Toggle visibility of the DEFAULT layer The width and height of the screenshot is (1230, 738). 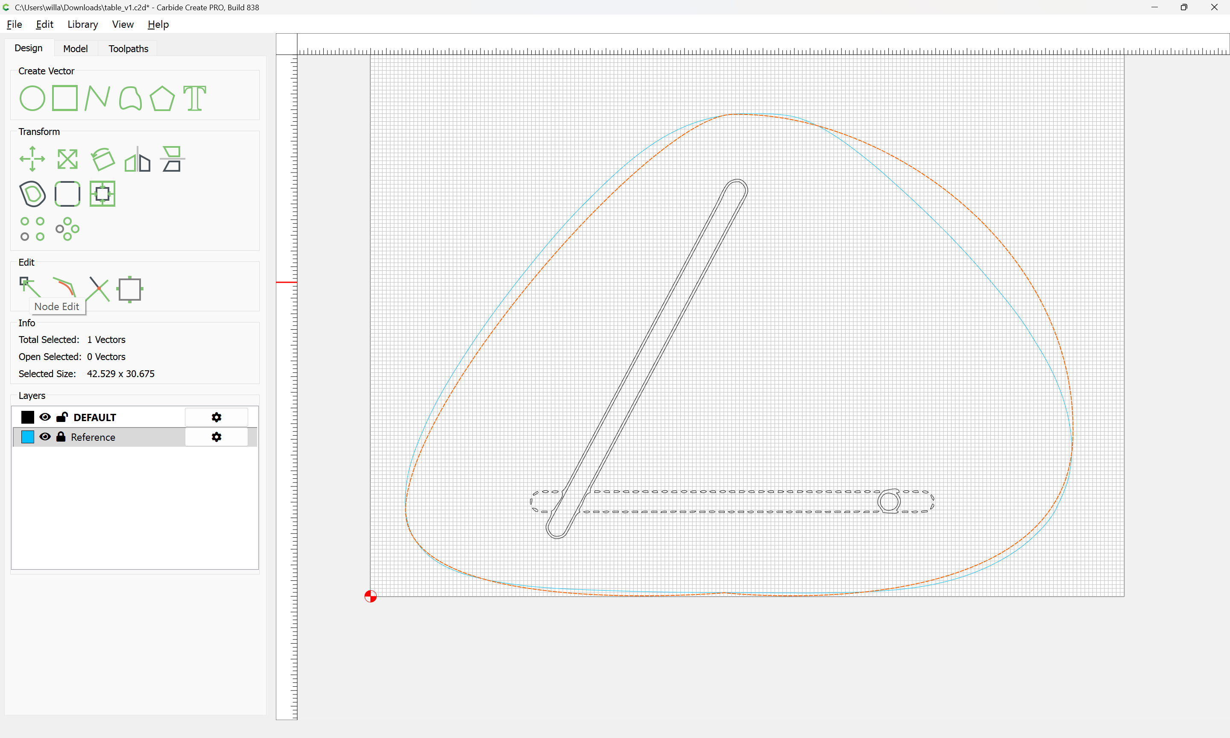(45, 417)
